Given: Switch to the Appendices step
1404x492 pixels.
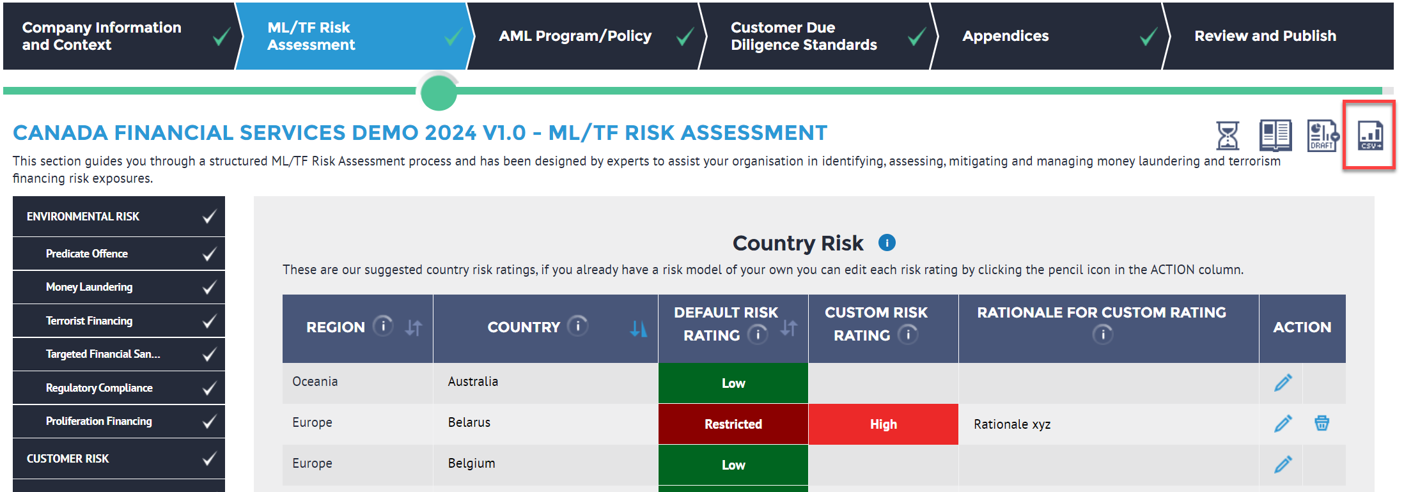Looking at the screenshot, I should 1049,36.
